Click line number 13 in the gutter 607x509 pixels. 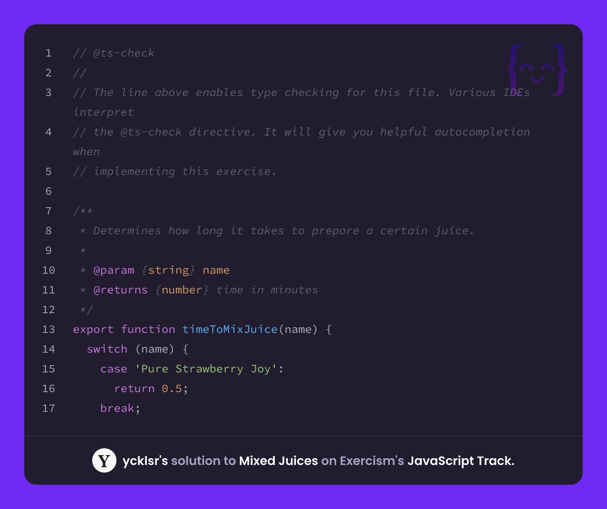(49, 329)
